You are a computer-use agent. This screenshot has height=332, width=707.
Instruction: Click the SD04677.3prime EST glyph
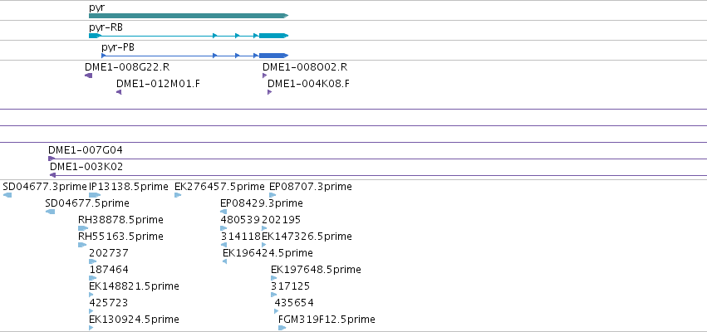[7, 195]
